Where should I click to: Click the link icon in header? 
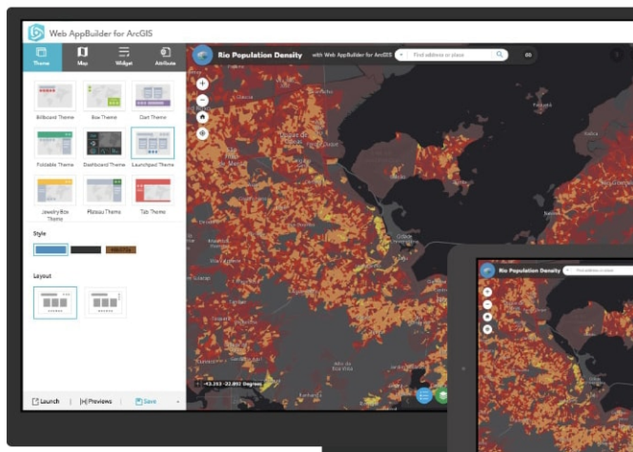pos(528,55)
